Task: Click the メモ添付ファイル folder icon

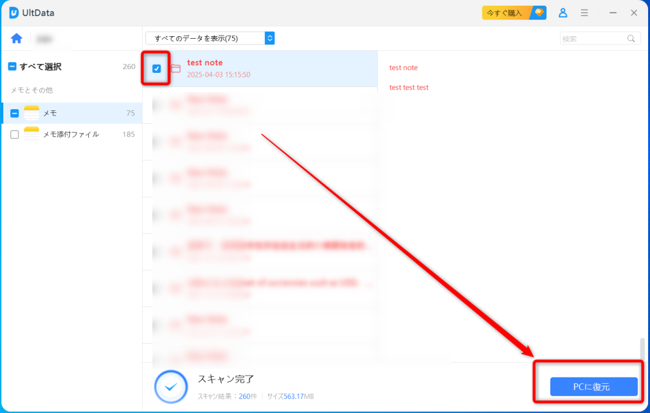Action: pyautogui.click(x=31, y=134)
